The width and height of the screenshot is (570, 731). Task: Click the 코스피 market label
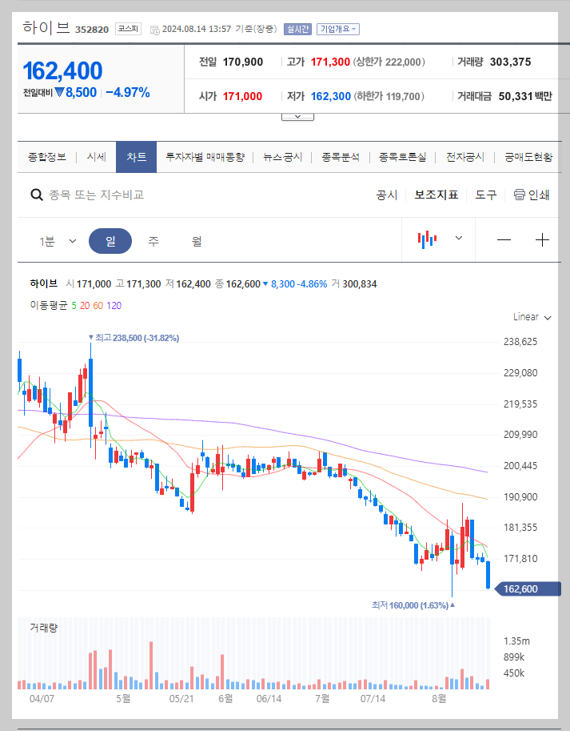[129, 29]
